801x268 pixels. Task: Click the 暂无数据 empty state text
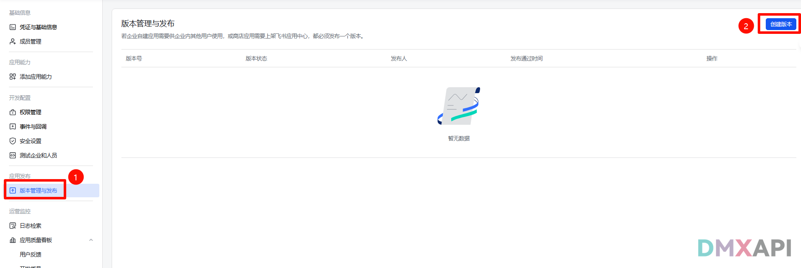click(x=459, y=138)
